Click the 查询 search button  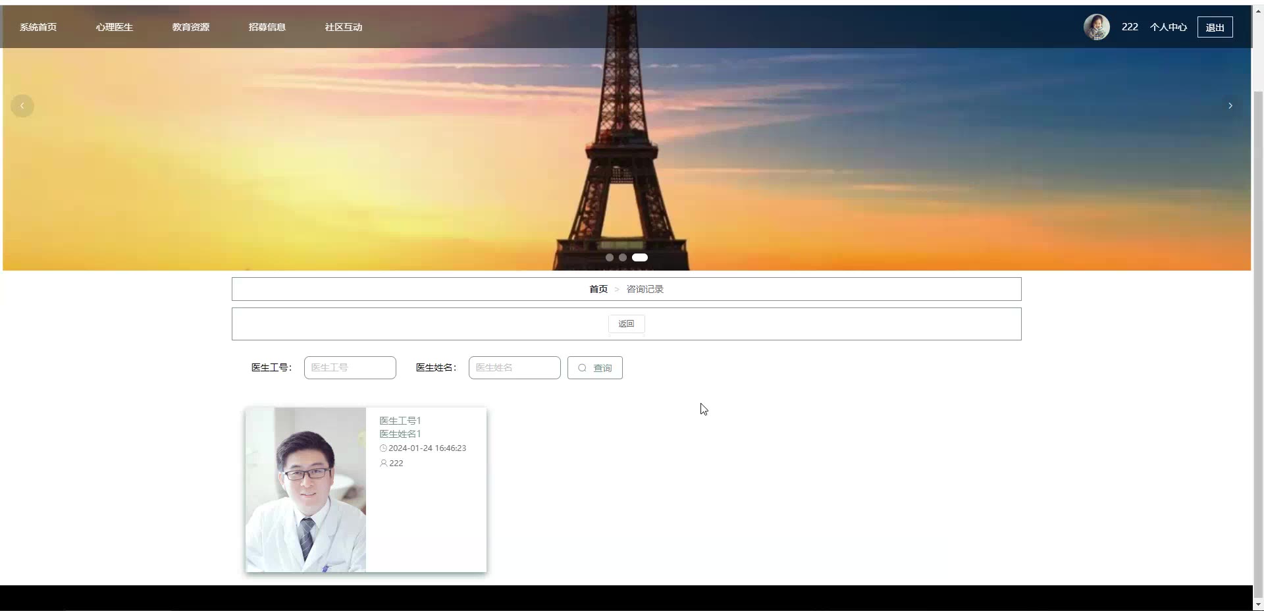(x=595, y=367)
